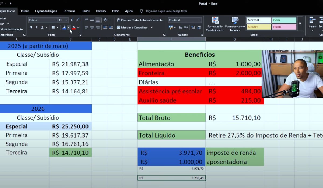Click the borders icon

click(x=53, y=27)
